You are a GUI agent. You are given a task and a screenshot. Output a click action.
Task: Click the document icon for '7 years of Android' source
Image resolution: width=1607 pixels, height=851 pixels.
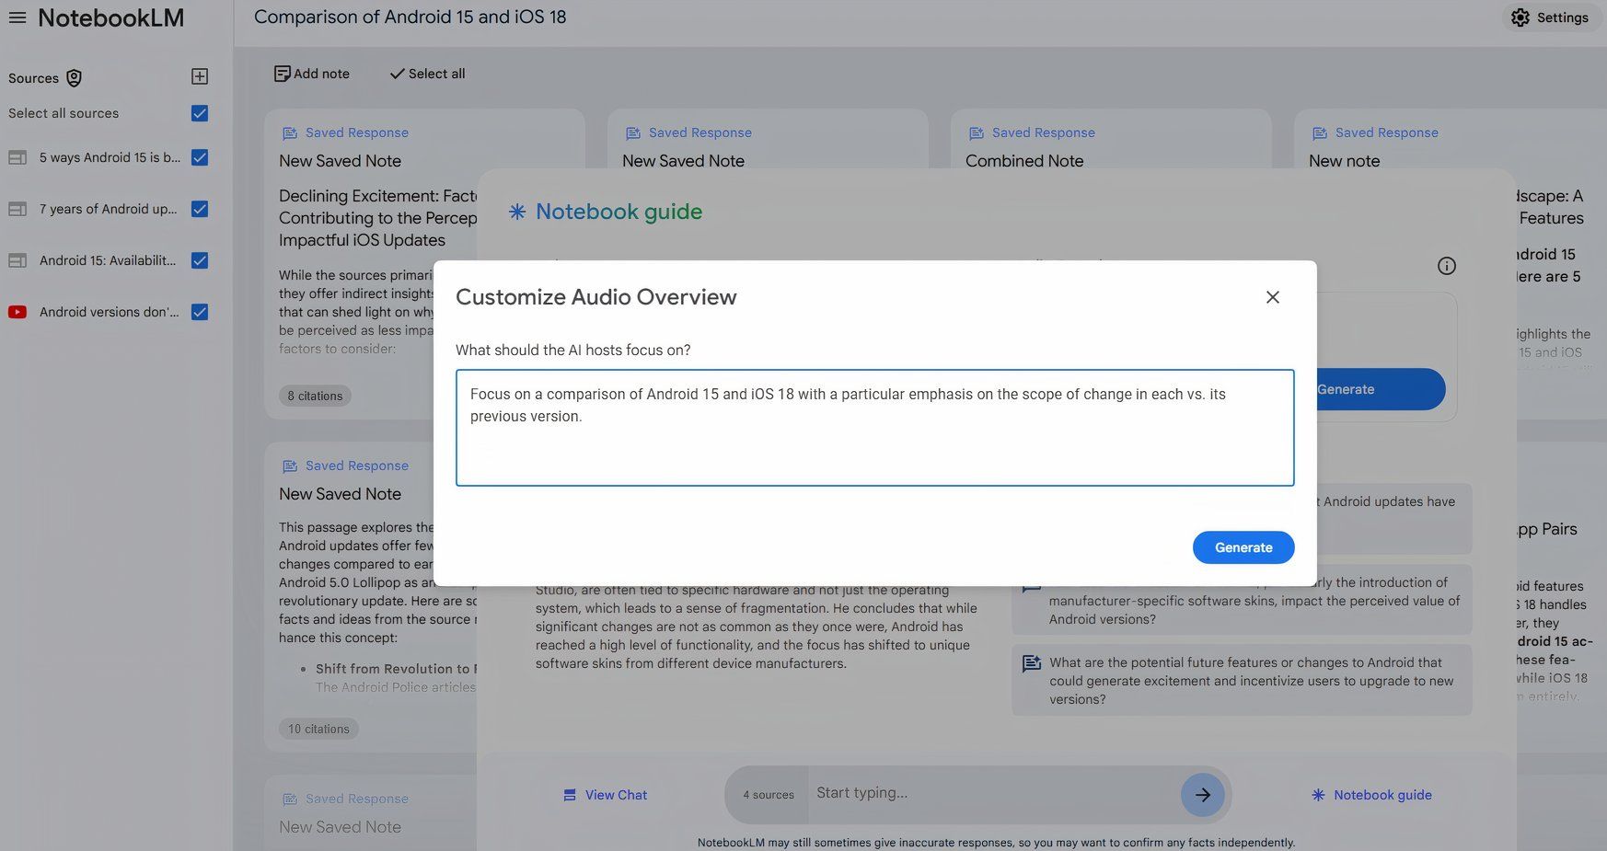coord(17,209)
